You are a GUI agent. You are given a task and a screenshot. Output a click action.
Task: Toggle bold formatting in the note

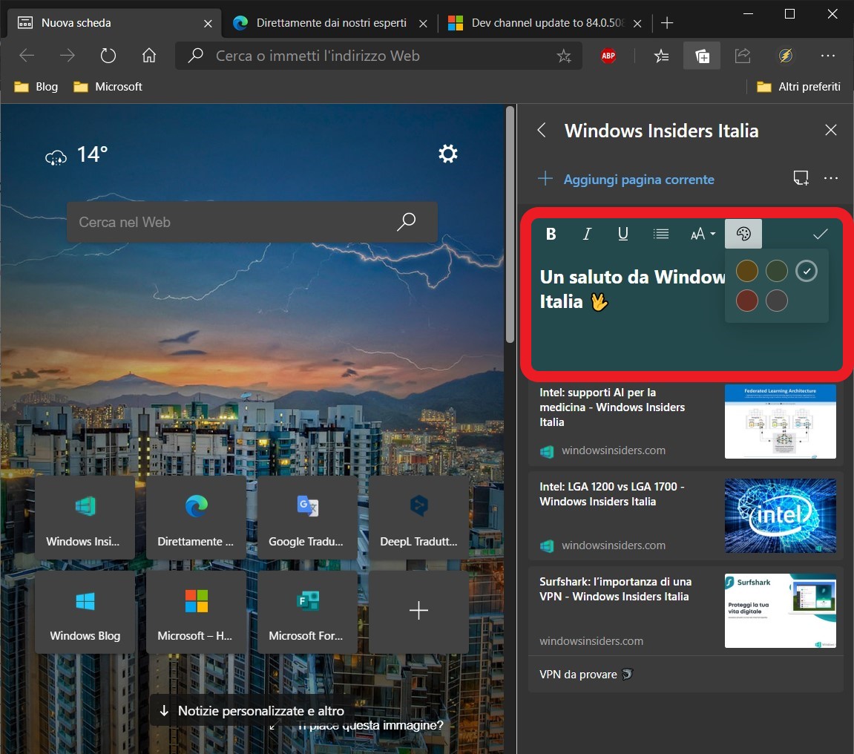point(551,235)
